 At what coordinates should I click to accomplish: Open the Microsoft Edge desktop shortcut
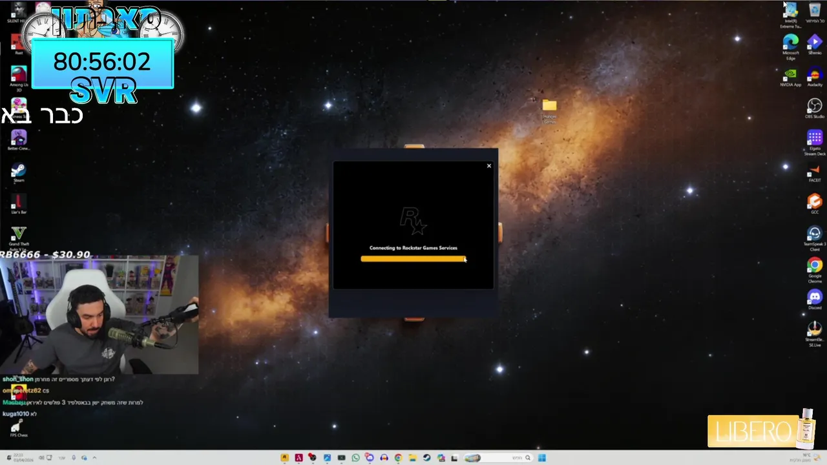coord(791,45)
